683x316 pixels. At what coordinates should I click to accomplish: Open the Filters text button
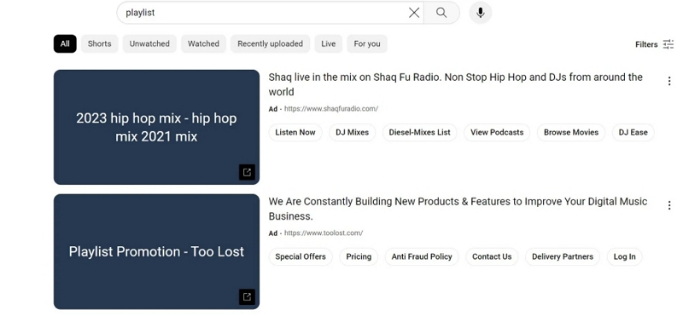(646, 44)
